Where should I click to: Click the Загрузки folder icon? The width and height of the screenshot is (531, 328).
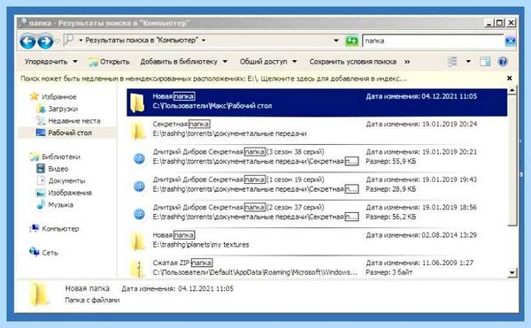point(41,109)
